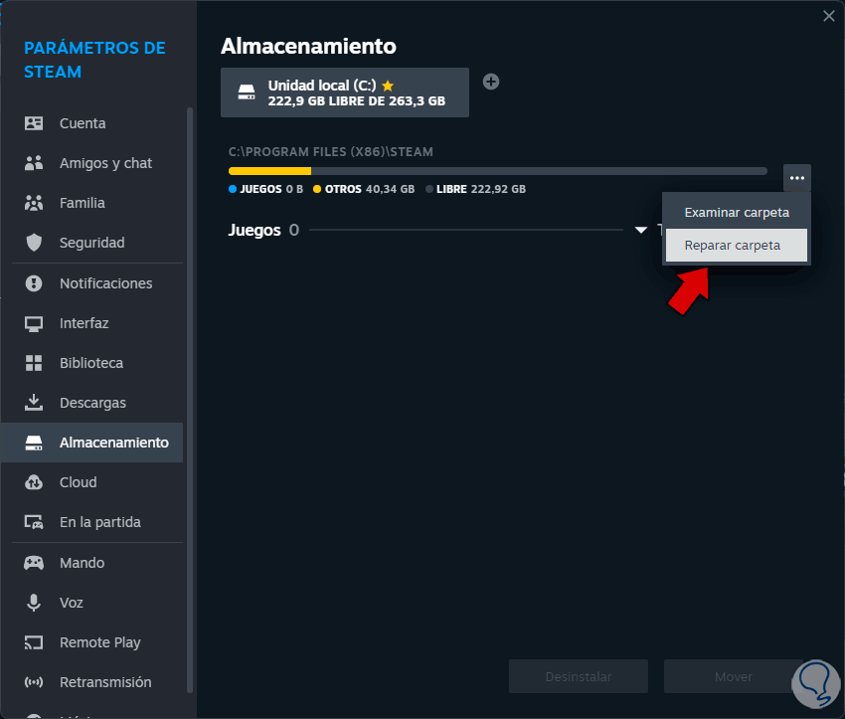Click the Mando gamepad icon

(34, 563)
